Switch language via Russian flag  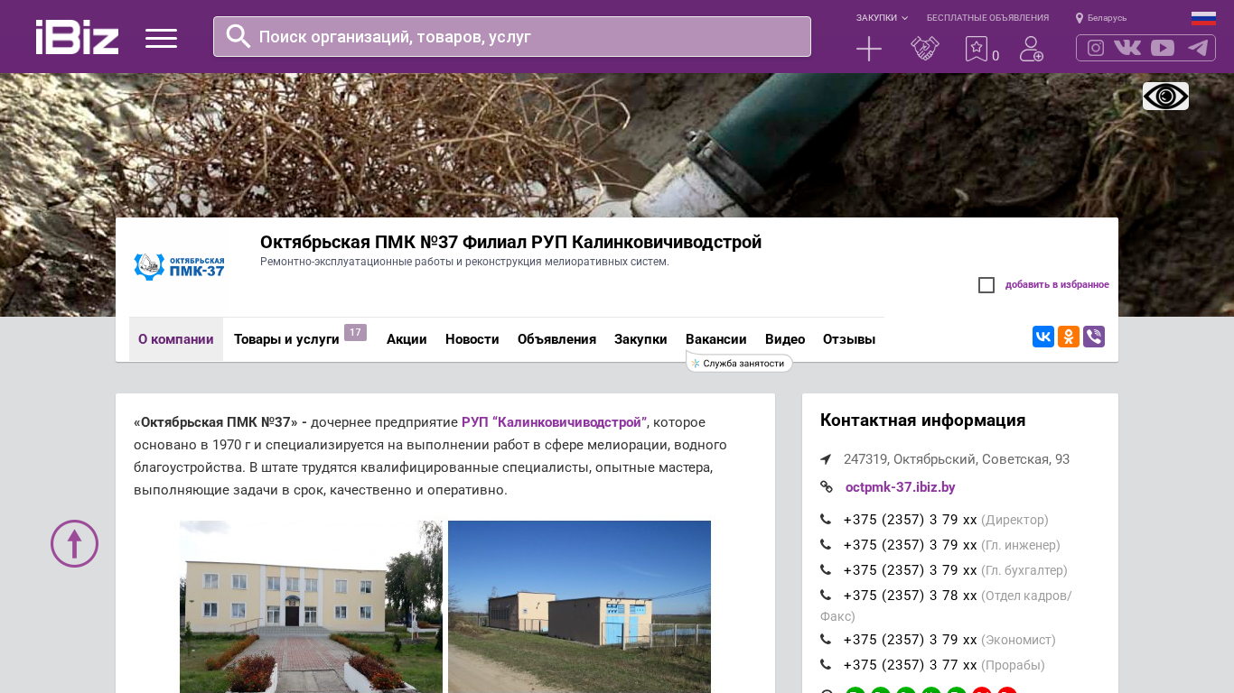1203,18
